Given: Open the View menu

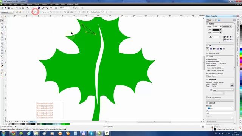Looking at the screenshot, I should coord(16,5).
